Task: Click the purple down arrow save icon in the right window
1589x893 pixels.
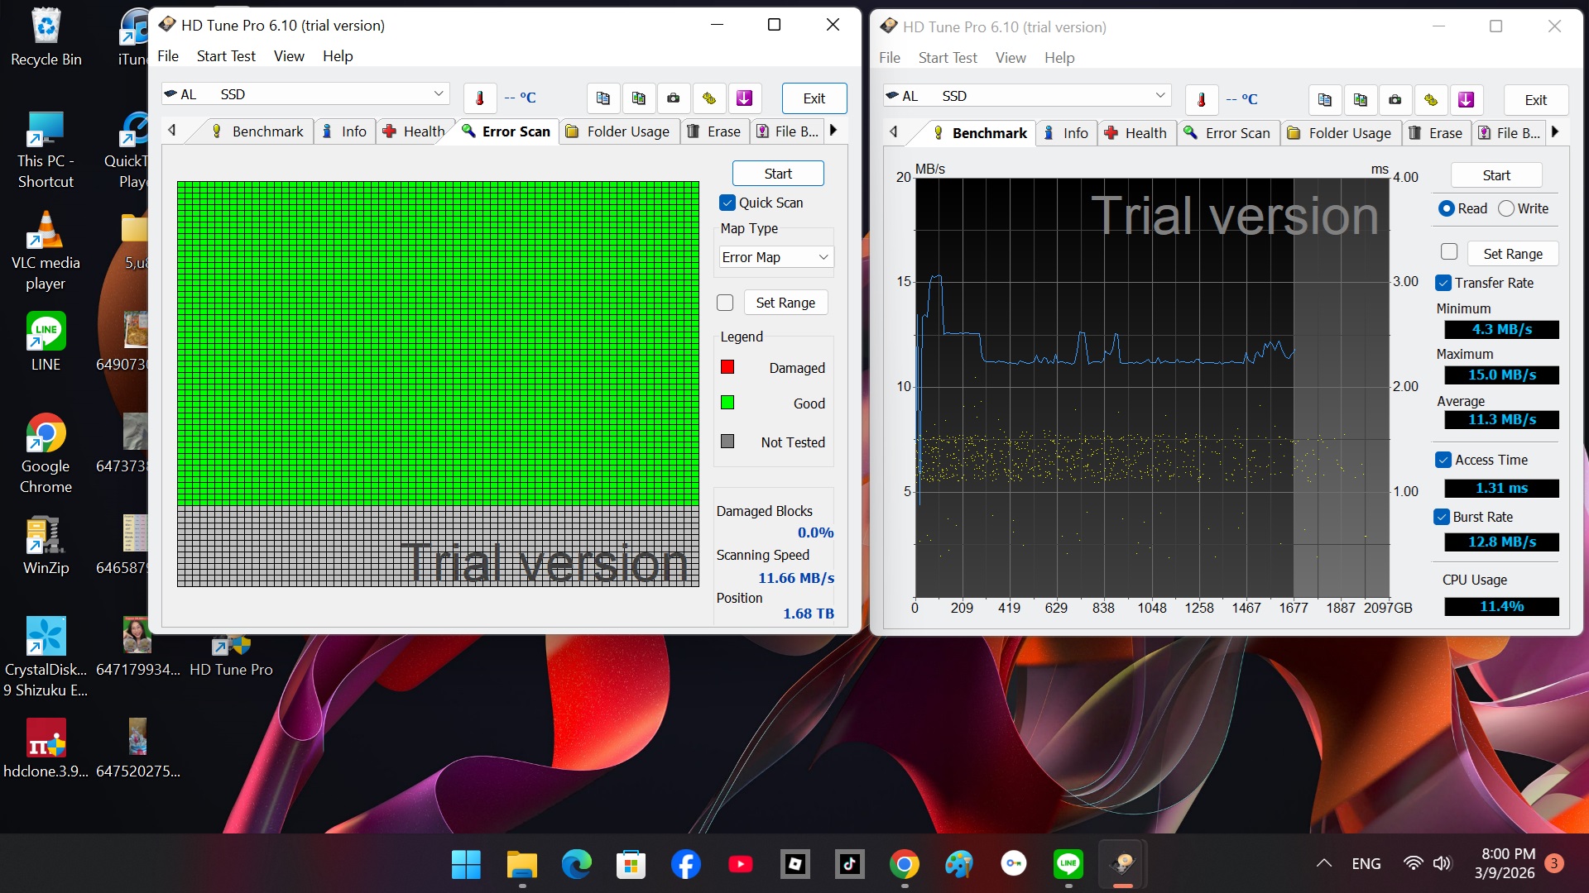Action: coord(1466,100)
